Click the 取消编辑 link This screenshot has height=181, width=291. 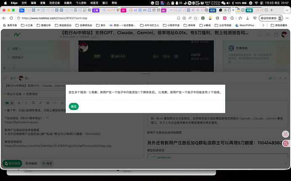click(31, 163)
